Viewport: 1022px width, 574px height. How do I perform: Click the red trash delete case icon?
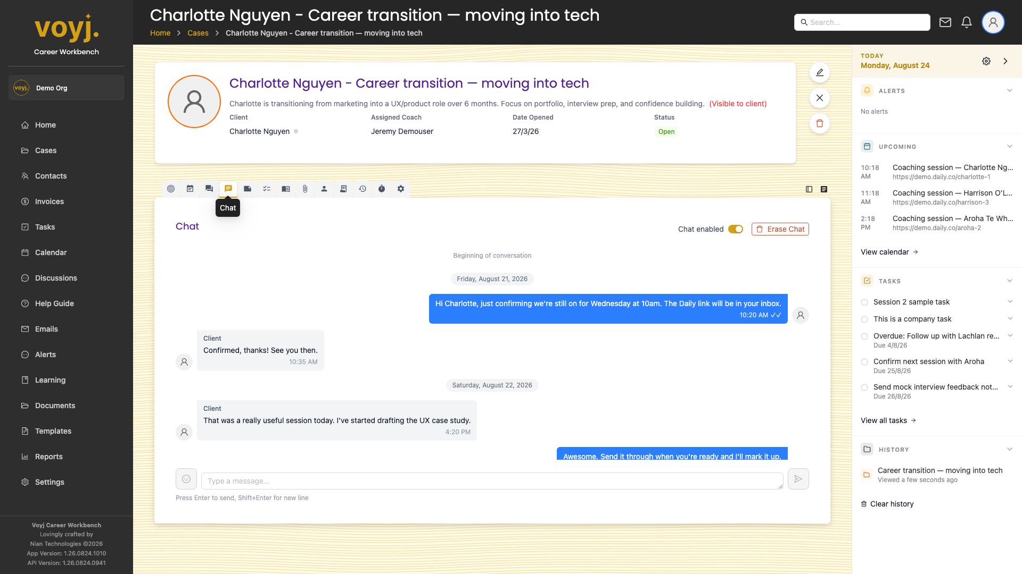[x=820, y=123]
